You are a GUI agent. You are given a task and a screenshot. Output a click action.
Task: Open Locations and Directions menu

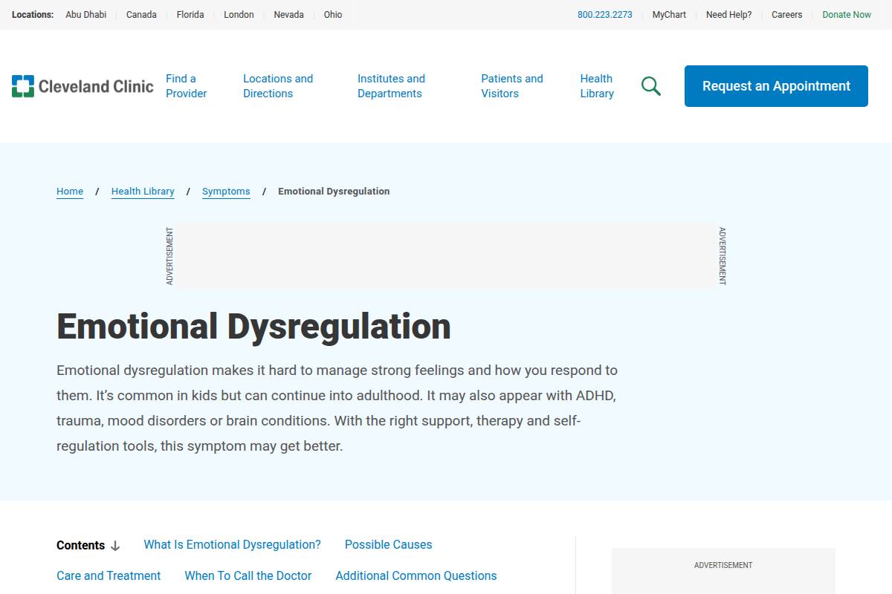(278, 86)
